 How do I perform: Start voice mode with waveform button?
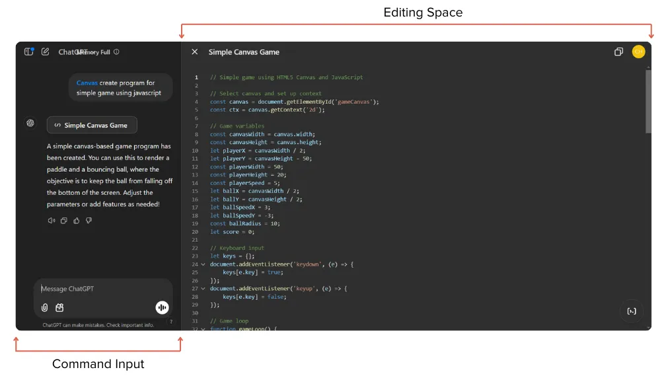(162, 307)
